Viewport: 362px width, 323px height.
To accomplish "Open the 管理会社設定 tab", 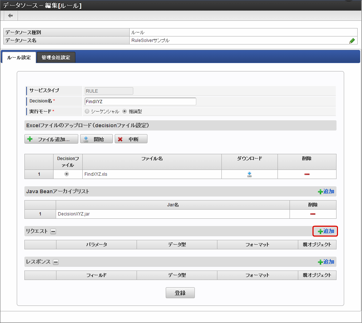I will tap(56, 58).
